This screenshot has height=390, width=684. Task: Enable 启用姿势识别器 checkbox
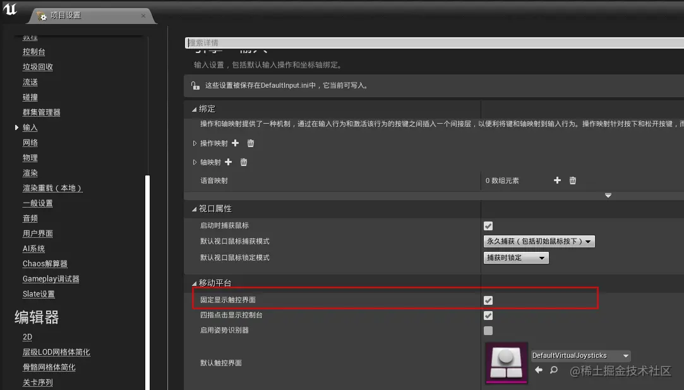coord(488,331)
